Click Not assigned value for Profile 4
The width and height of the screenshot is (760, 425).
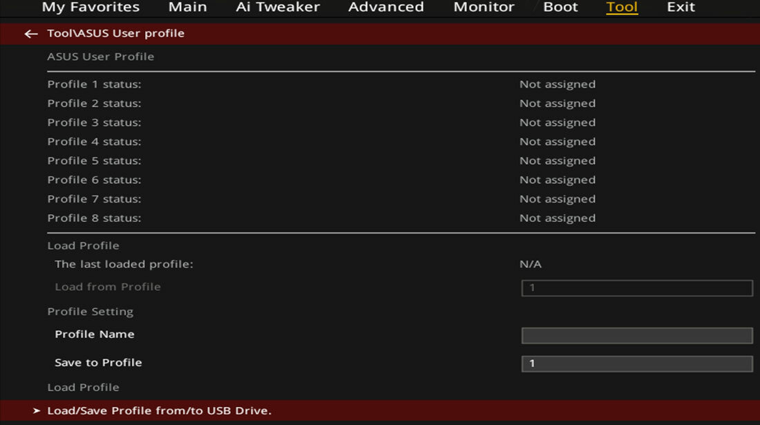tap(558, 142)
